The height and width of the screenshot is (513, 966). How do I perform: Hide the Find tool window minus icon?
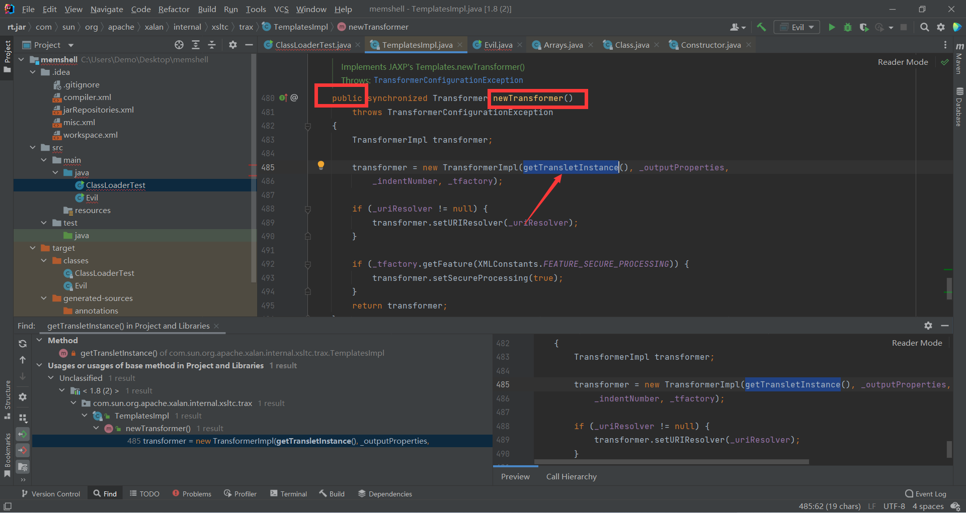coord(945,326)
